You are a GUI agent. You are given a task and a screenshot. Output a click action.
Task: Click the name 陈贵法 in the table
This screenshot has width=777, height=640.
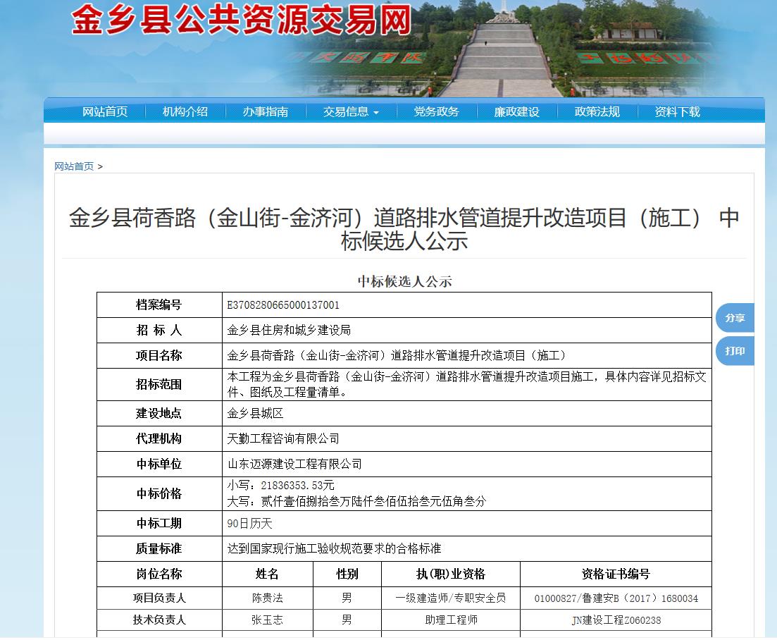(x=268, y=598)
